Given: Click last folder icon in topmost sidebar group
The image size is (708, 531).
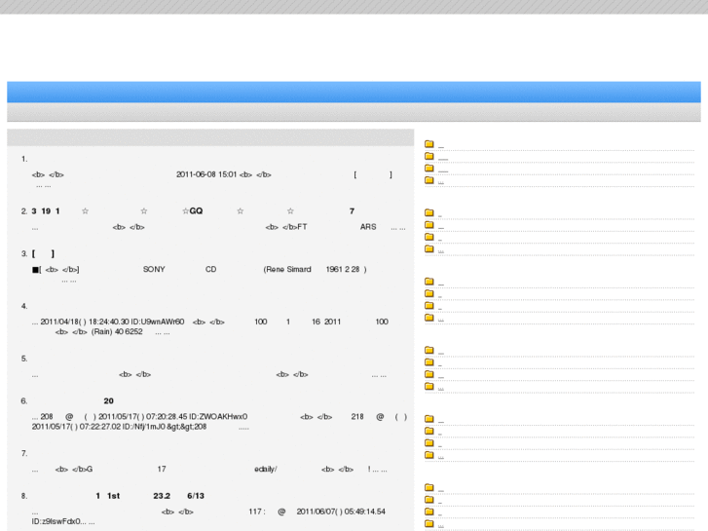Looking at the screenshot, I should 429,180.
